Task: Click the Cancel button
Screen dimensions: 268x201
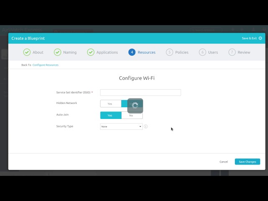Action: tap(224, 162)
